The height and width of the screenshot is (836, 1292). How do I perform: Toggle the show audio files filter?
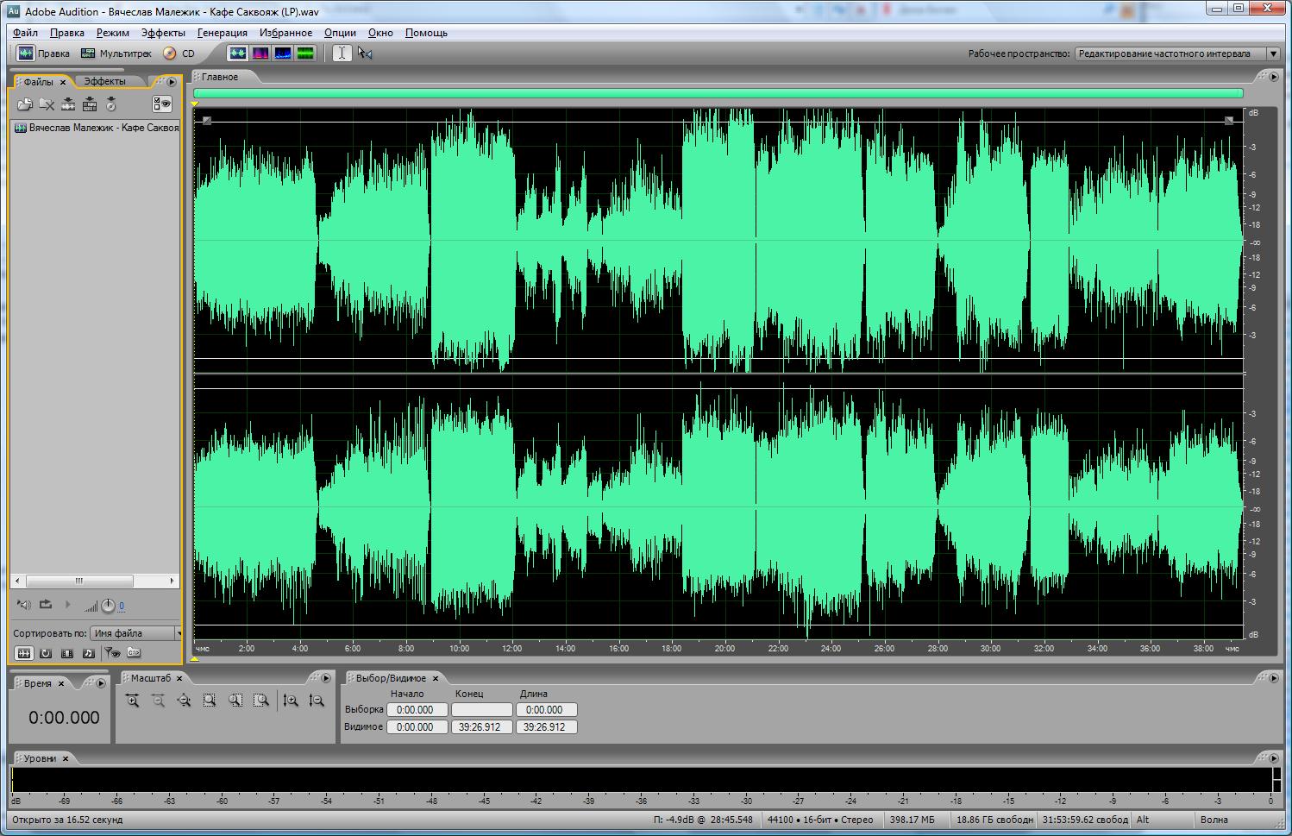point(23,653)
